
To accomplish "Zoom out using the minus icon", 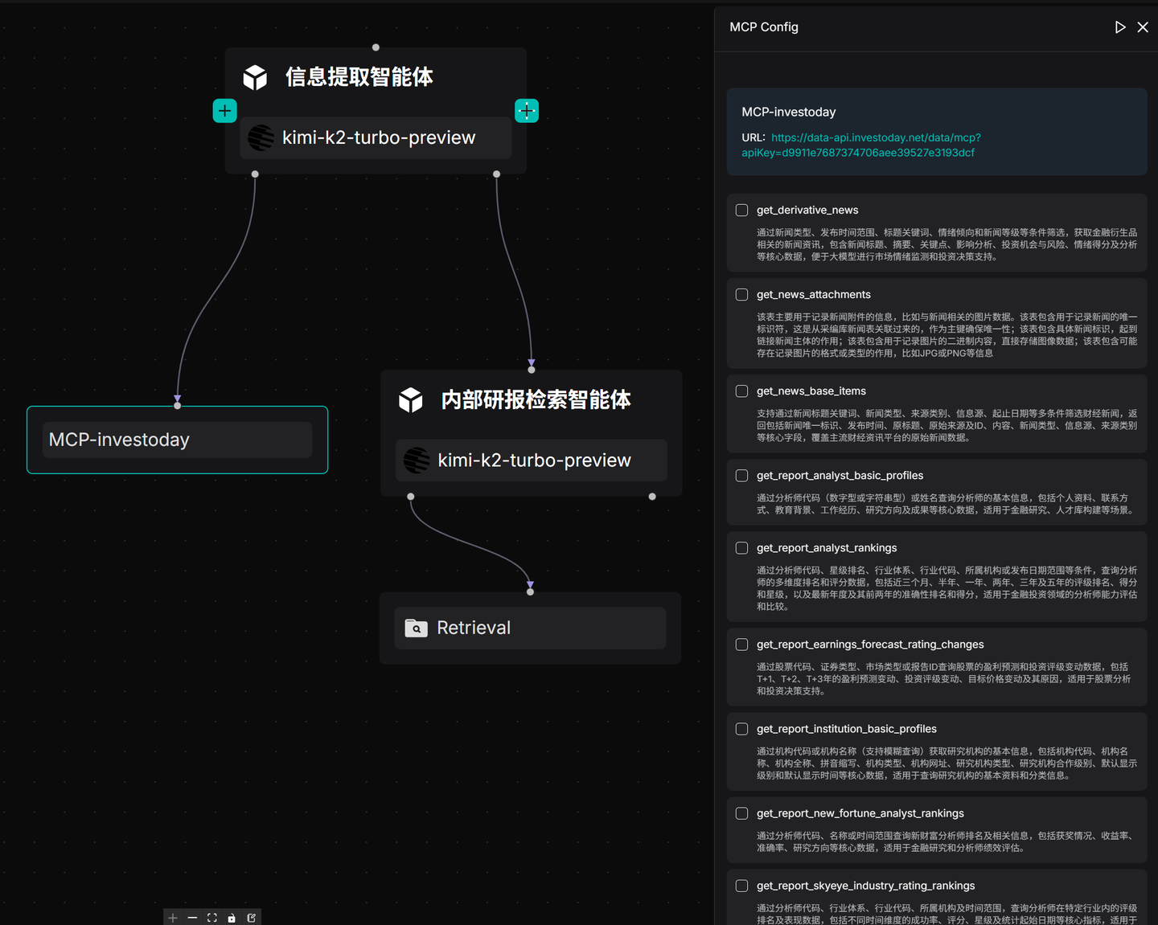I will (192, 917).
